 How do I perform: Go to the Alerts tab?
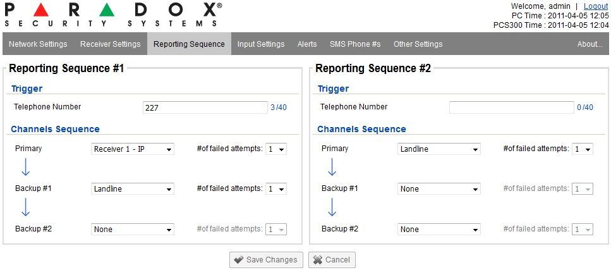click(x=307, y=44)
